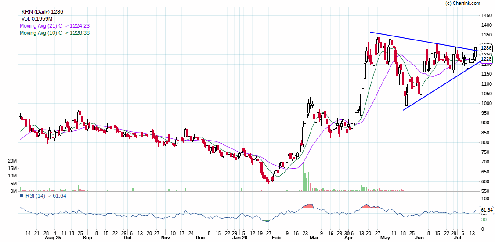This screenshot has width=495, height=242.
Task: Click the 650 price axis label
Action: [x=485, y=172]
